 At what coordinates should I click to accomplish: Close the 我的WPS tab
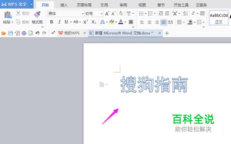click(x=84, y=33)
